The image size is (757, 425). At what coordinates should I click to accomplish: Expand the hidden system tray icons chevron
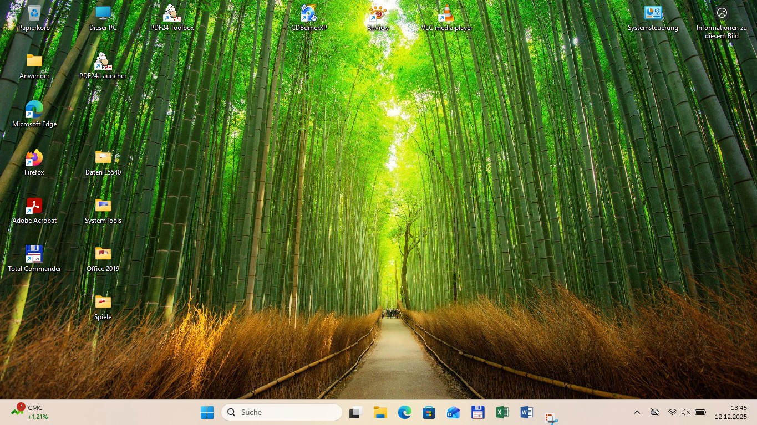[637, 412]
